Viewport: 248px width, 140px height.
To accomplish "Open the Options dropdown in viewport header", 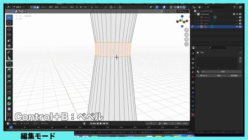I will [183, 11].
